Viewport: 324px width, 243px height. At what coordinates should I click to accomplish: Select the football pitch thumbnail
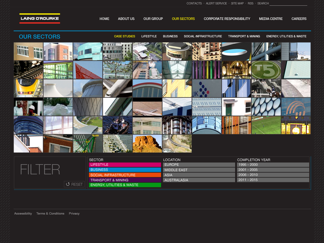click(266, 125)
